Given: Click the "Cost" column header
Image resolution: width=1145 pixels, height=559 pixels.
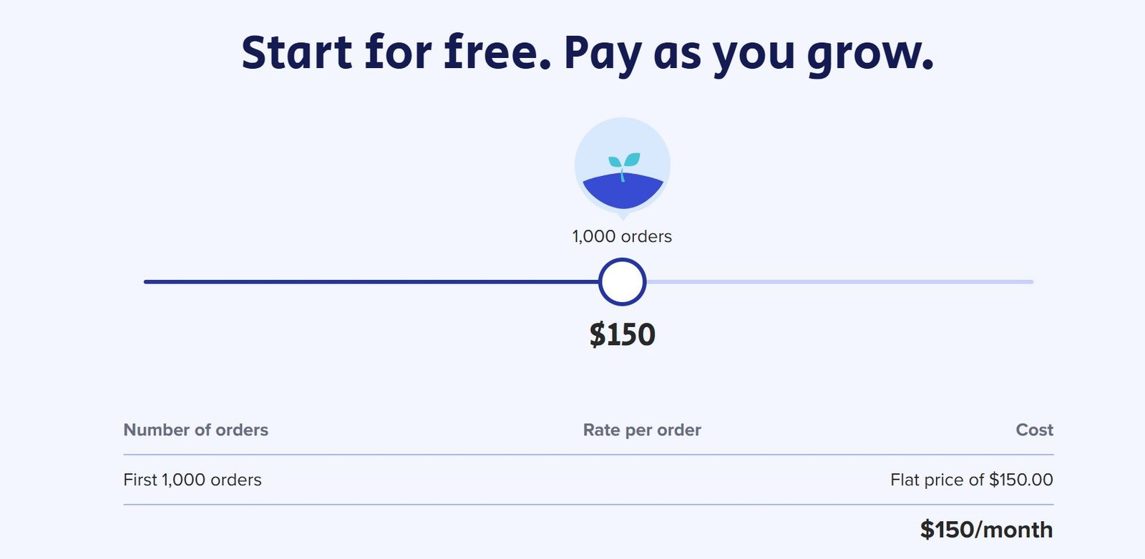Looking at the screenshot, I should (x=1034, y=429).
